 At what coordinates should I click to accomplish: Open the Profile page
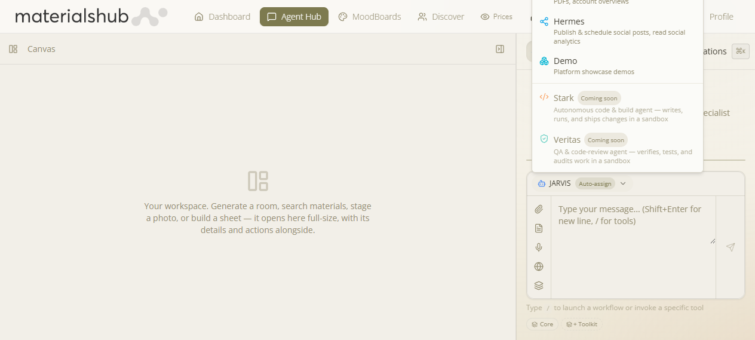[x=721, y=17]
